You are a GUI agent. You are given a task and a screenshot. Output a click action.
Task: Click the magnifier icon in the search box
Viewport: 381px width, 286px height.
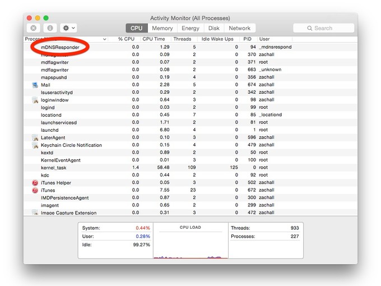tap(309, 28)
